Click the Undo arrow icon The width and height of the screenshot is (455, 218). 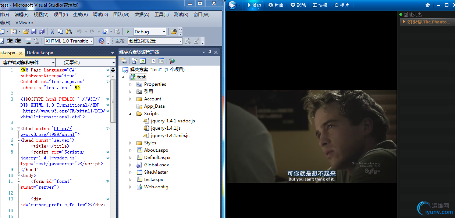click(x=79, y=32)
